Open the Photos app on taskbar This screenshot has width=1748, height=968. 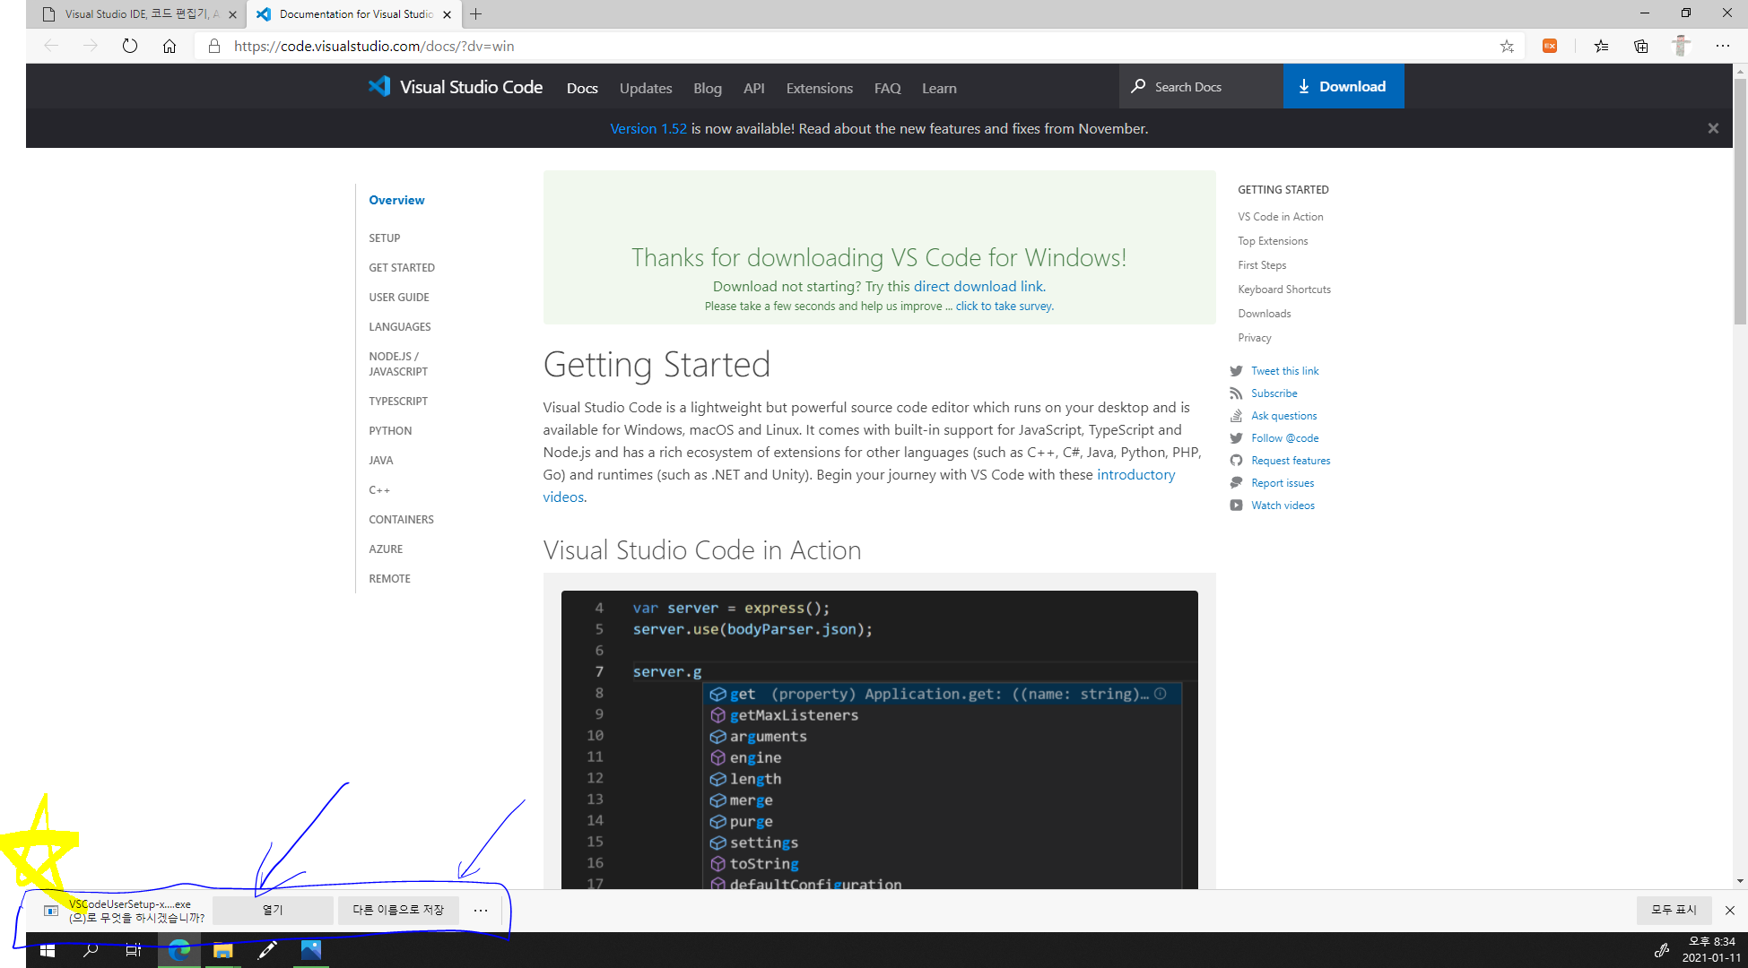(311, 950)
